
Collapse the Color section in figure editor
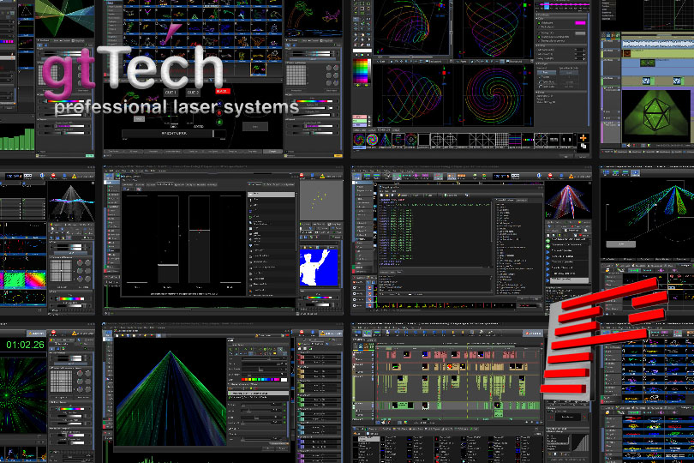(x=538, y=18)
